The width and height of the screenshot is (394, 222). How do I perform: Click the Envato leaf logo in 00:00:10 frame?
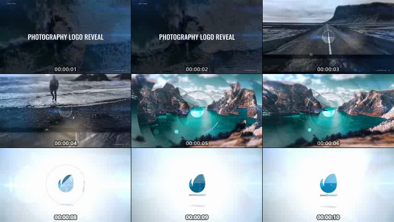(x=328, y=183)
